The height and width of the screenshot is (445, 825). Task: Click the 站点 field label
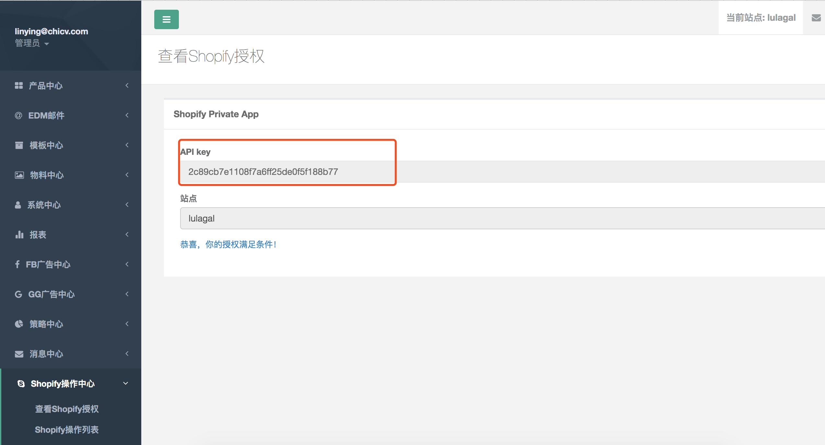[x=189, y=199]
